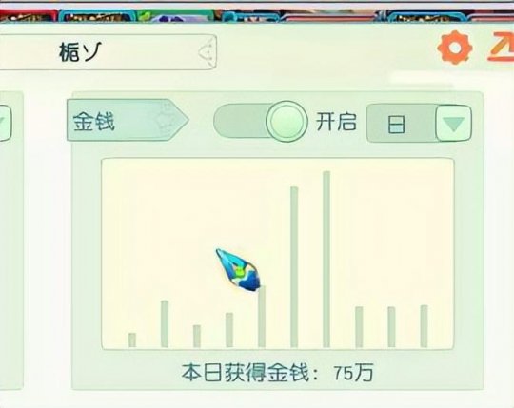This screenshot has height=408, width=514.
Task: Click the second bar in the chart
Action: click(x=165, y=324)
